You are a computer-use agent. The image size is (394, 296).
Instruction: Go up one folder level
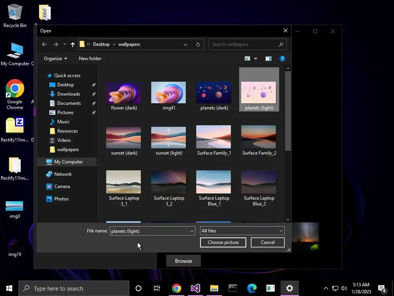73,45
